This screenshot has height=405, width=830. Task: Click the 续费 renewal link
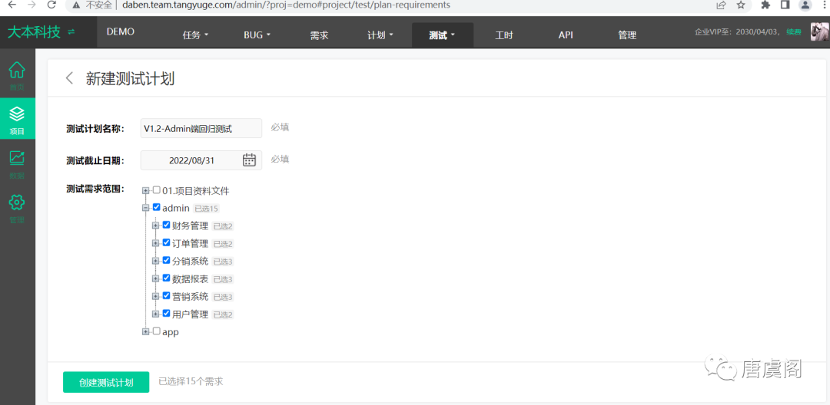(x=793, y=31)
